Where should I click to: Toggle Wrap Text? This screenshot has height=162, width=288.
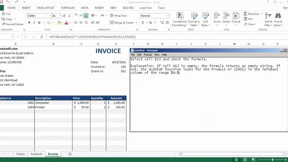click(118, 16)
